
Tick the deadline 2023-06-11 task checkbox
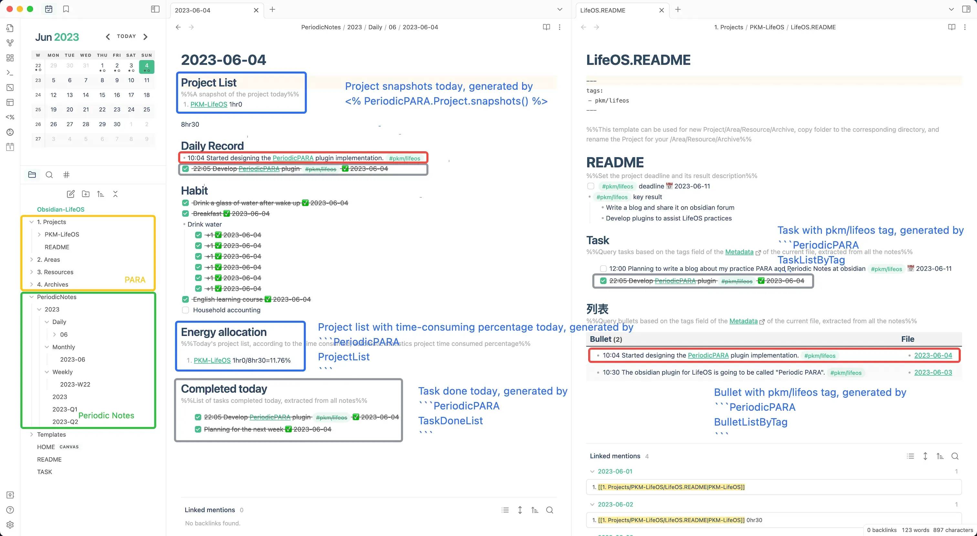point(591,186)
